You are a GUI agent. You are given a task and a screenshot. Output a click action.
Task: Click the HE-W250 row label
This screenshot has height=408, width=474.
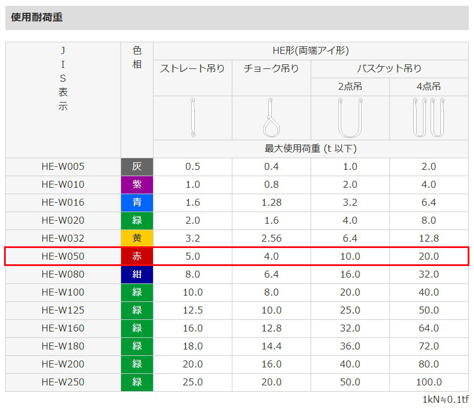(63, 382)
